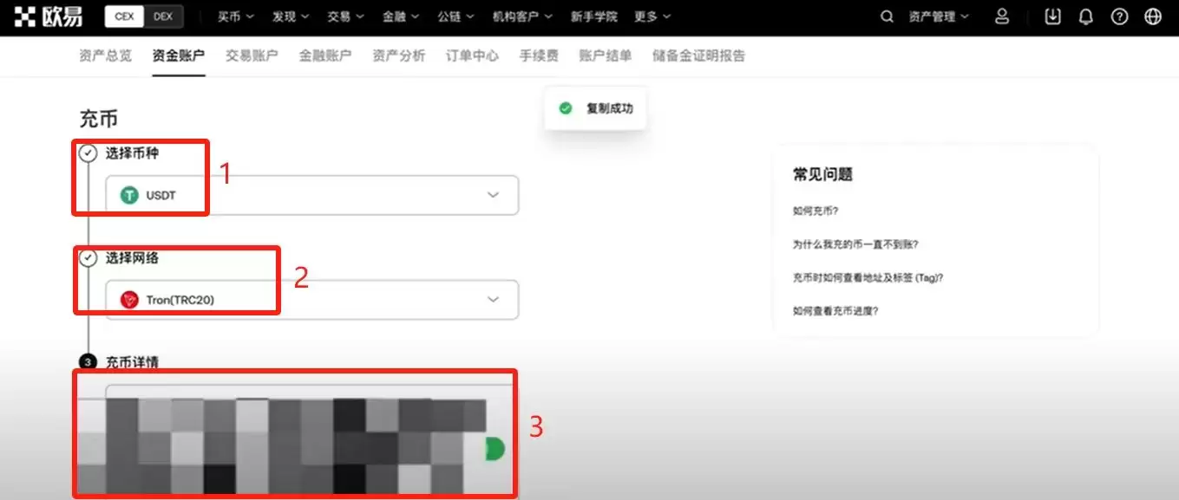
Task: Click the 复制成功 toast notification
Action: [595, 108]
